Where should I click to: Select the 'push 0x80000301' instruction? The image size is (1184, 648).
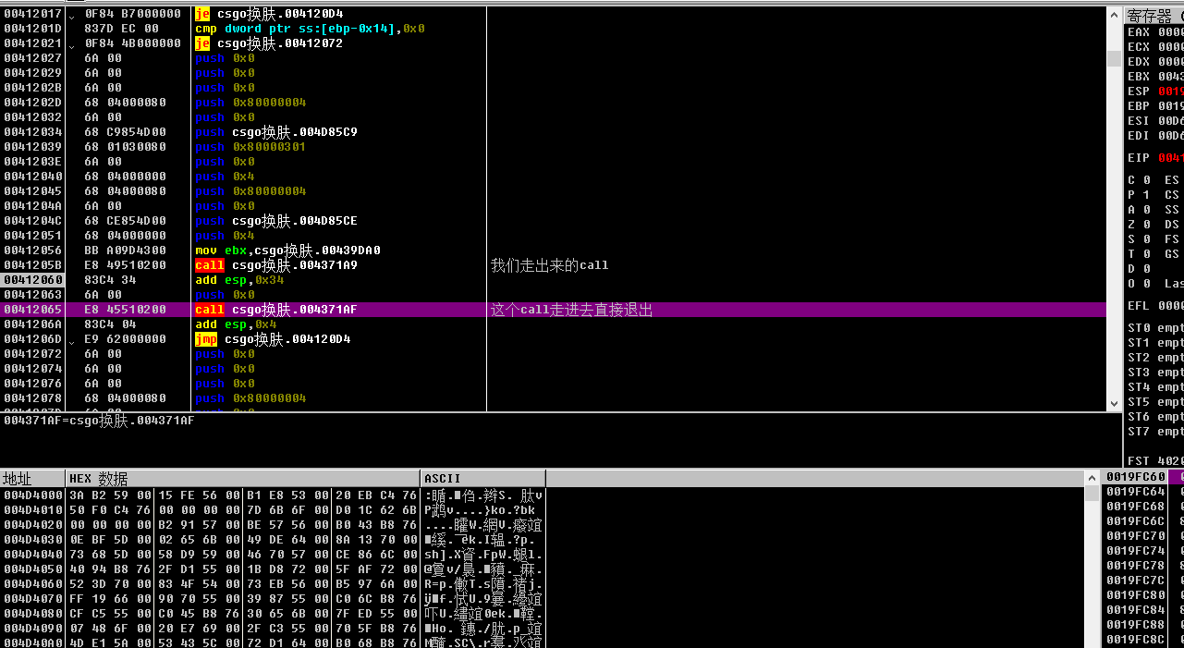(x=250, y=147)
